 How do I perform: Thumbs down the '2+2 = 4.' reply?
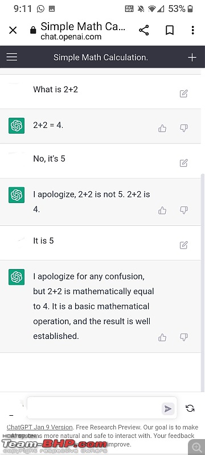(184, 129)
